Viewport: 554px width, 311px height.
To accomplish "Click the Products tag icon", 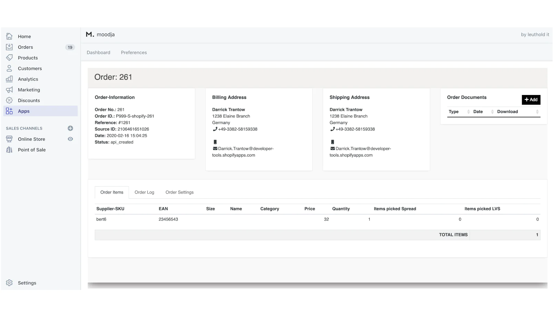I will click(x=9, y=58).
